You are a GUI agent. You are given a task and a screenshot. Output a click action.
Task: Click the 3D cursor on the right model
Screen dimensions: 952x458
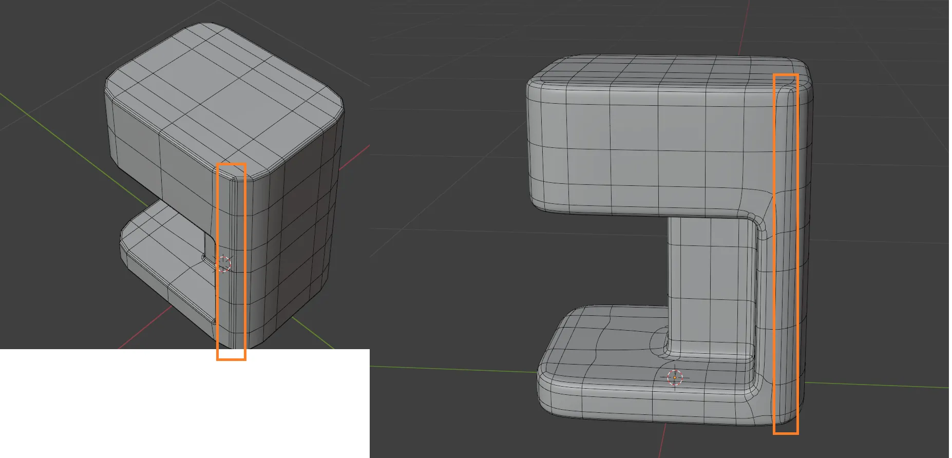pyautogui.click(x=675, y=377)
